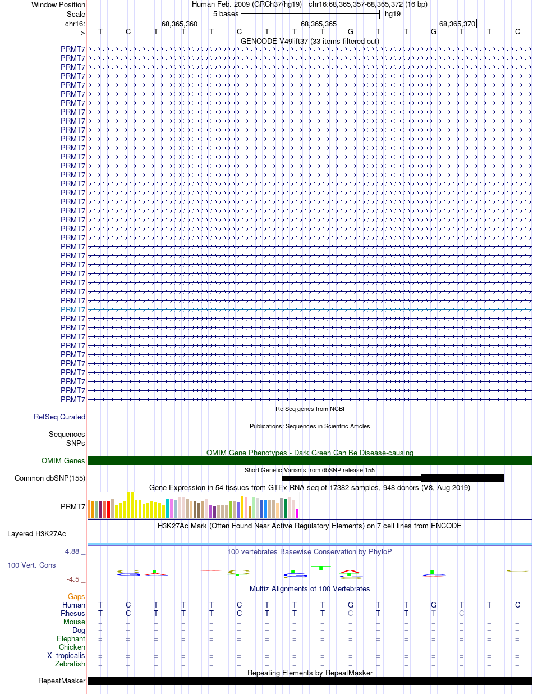Open OMIM Gene Phenotypes track title
The image size is (533, 694).
pos(310,453)
